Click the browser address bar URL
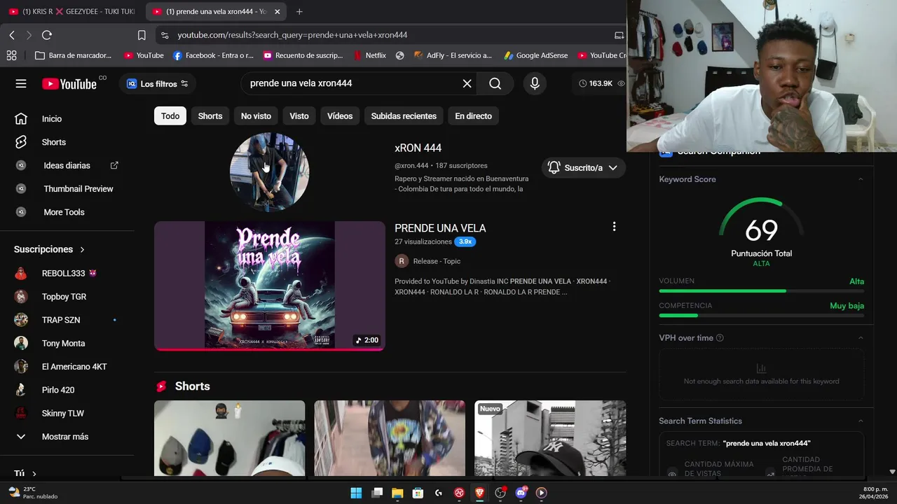 pos(292,35)
